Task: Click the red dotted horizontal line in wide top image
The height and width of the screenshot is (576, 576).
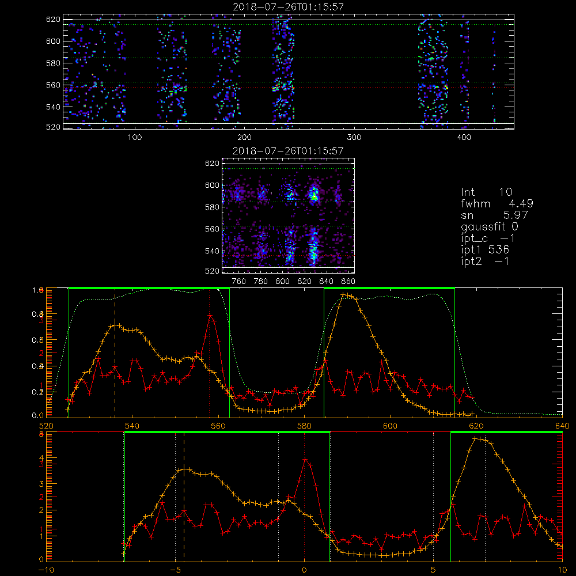Action: 289,88
